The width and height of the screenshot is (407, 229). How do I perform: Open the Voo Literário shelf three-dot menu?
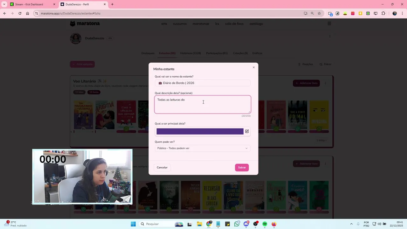325,83
